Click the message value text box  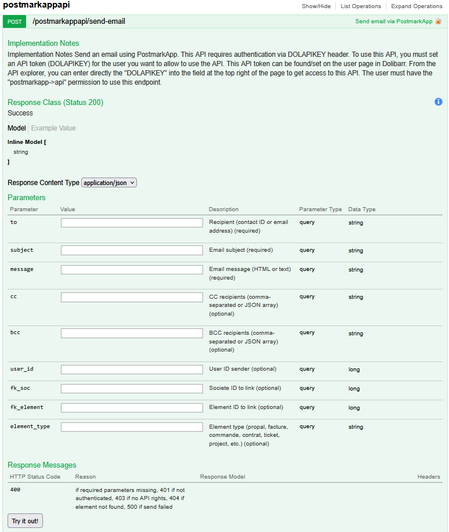pyautogui.click(x=132, y=270)
